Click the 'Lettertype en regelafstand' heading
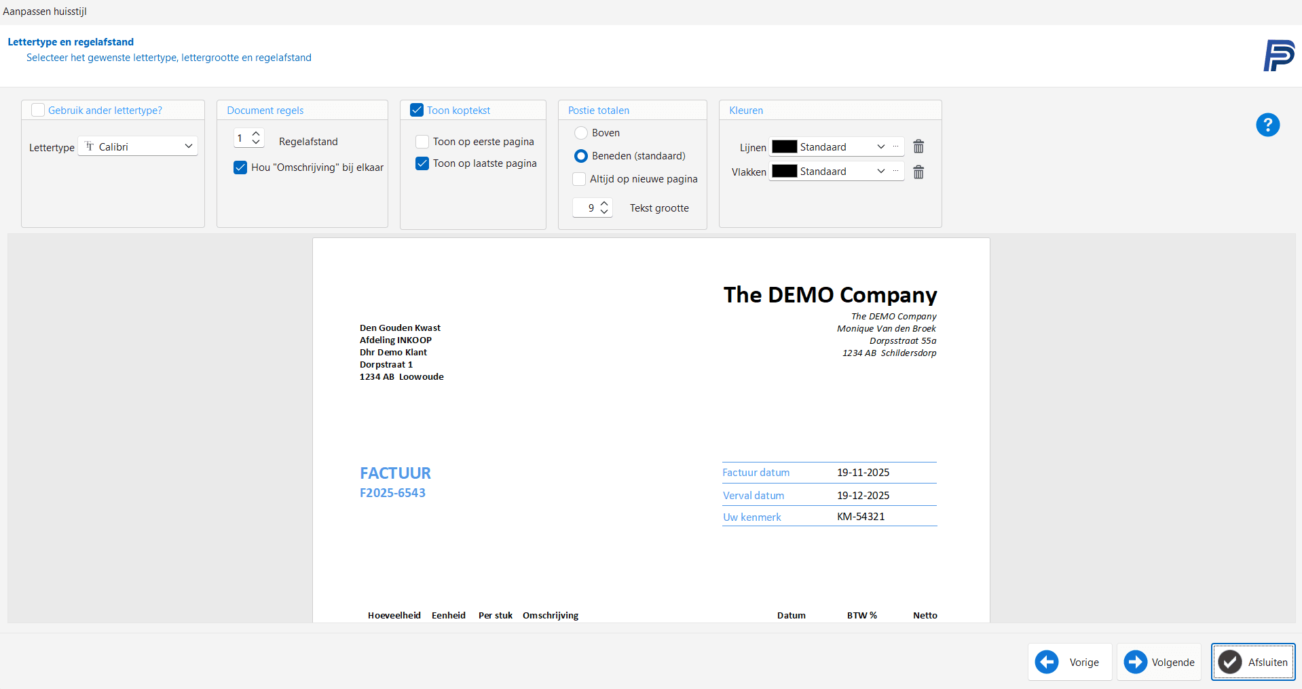Viewport: 1302px width, 689px height. click(71, 42)
